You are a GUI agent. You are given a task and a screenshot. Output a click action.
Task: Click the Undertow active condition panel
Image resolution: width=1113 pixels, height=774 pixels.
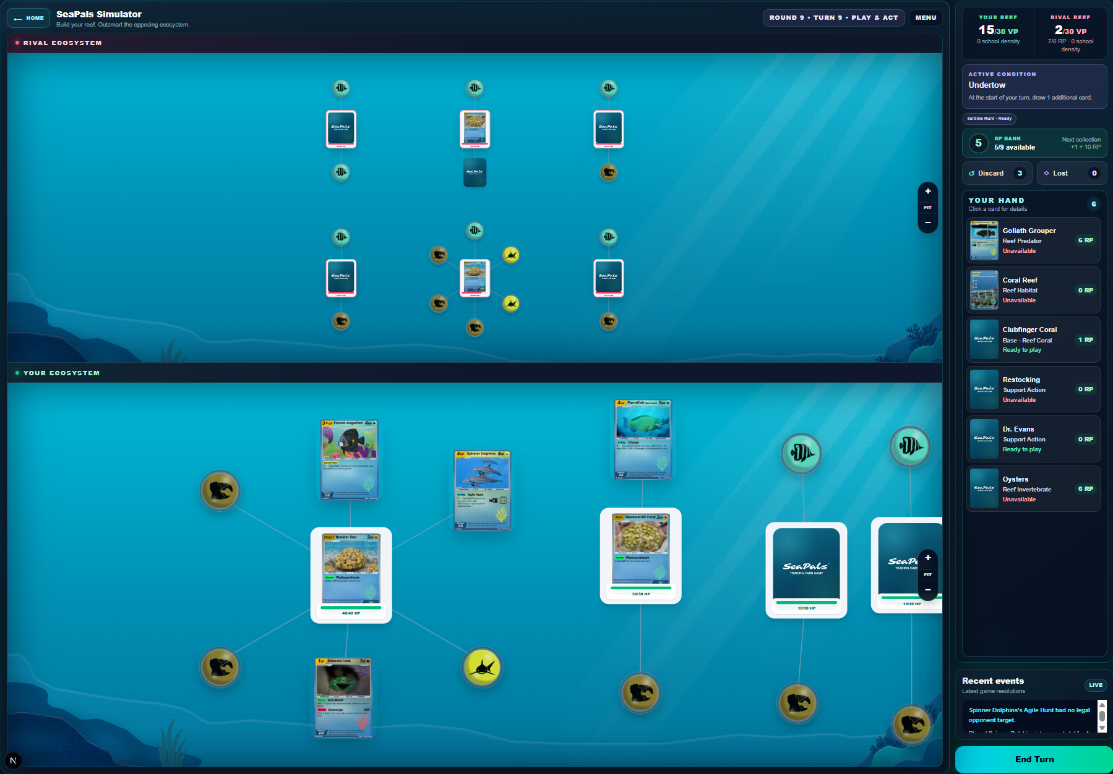coord(1034,87)
